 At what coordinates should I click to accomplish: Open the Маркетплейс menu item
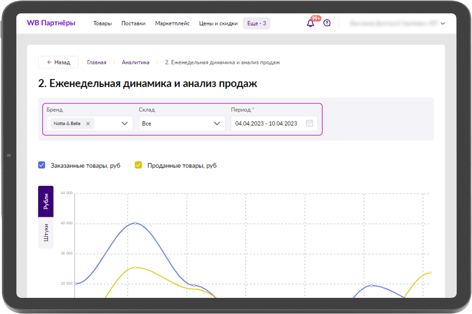pos(172,23)
